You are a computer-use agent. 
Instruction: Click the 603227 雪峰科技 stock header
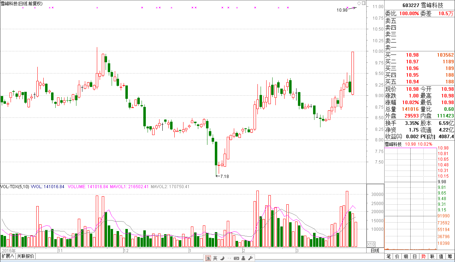tap(422, 5)
